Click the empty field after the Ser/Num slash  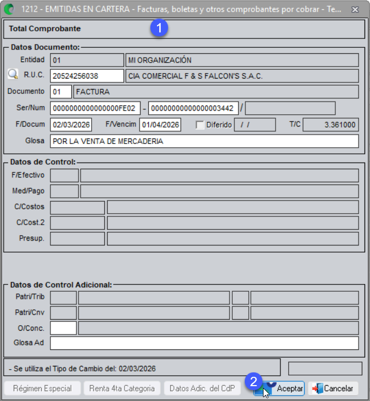click(290, 108)
